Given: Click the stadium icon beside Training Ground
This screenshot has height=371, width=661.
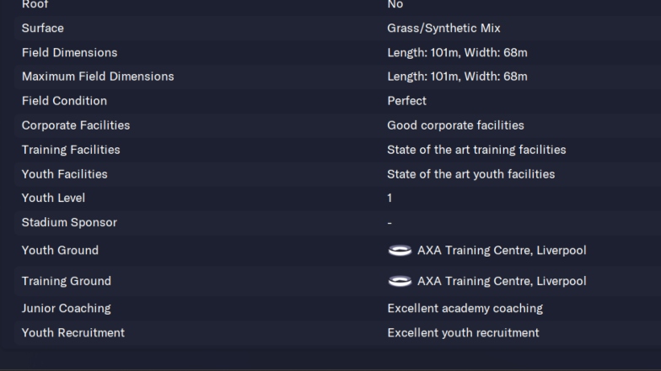Looking at the screenshot, I should (400, 281).
